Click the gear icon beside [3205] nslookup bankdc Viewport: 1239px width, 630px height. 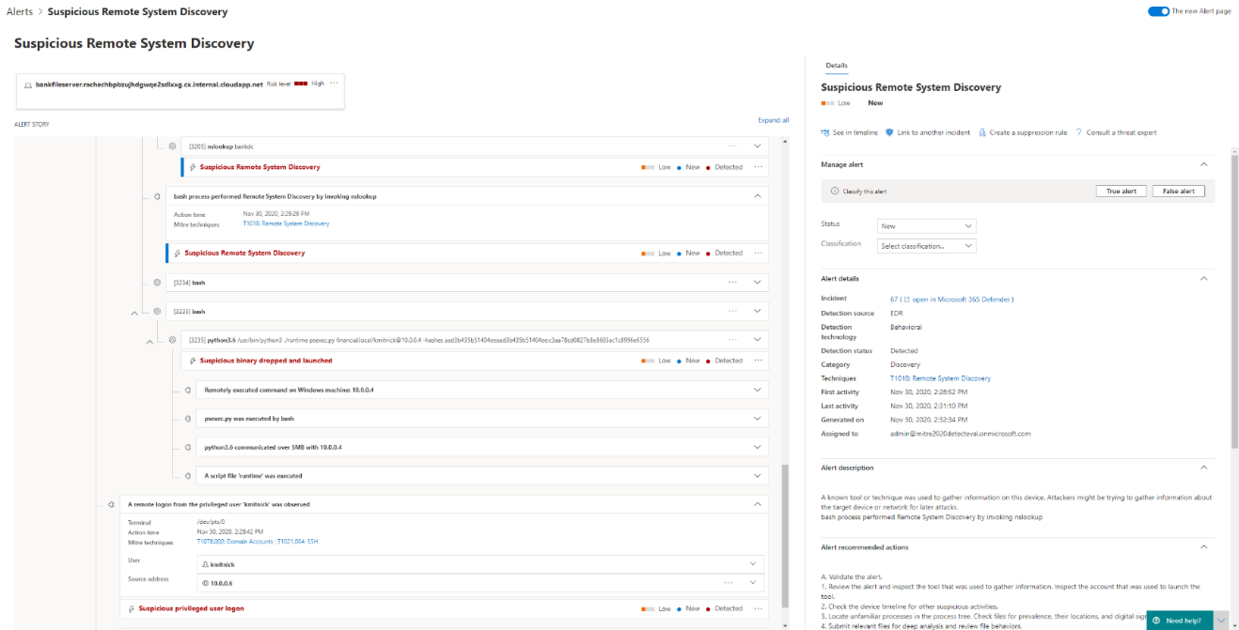[170, 146]
